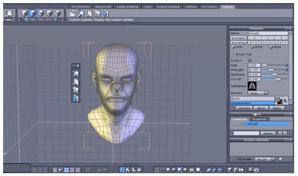This screenshot has height=176, width=298.
Task: Switch to the UV & Paint tab
Action: point(209,7)
